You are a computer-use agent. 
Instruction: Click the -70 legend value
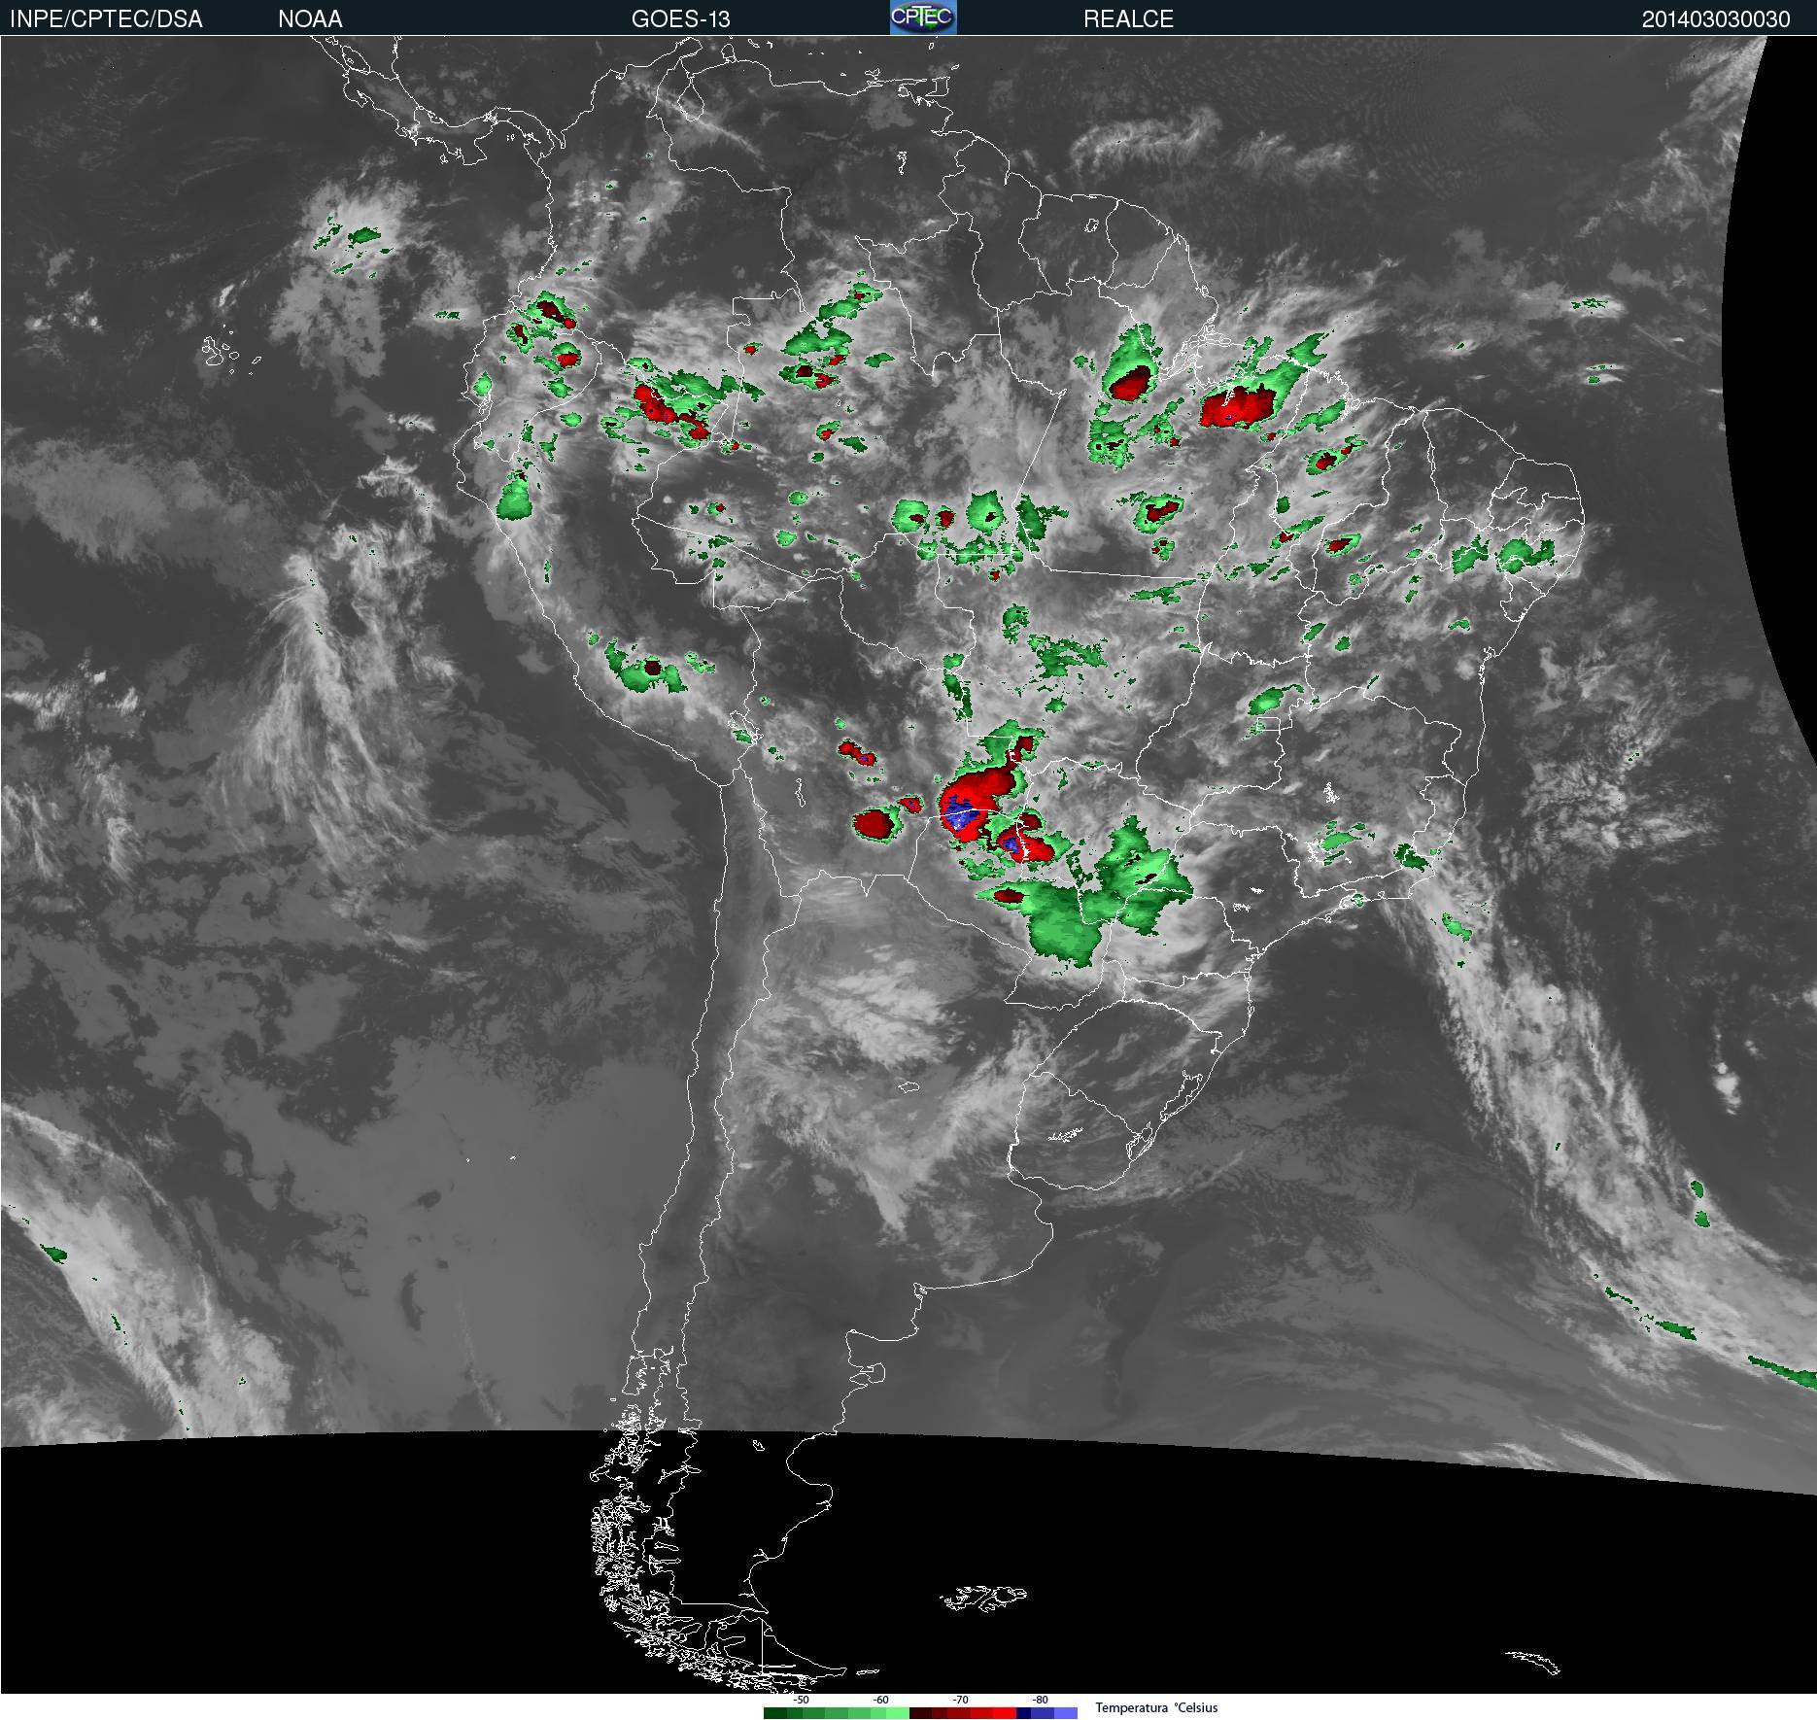pos(960,1700)
